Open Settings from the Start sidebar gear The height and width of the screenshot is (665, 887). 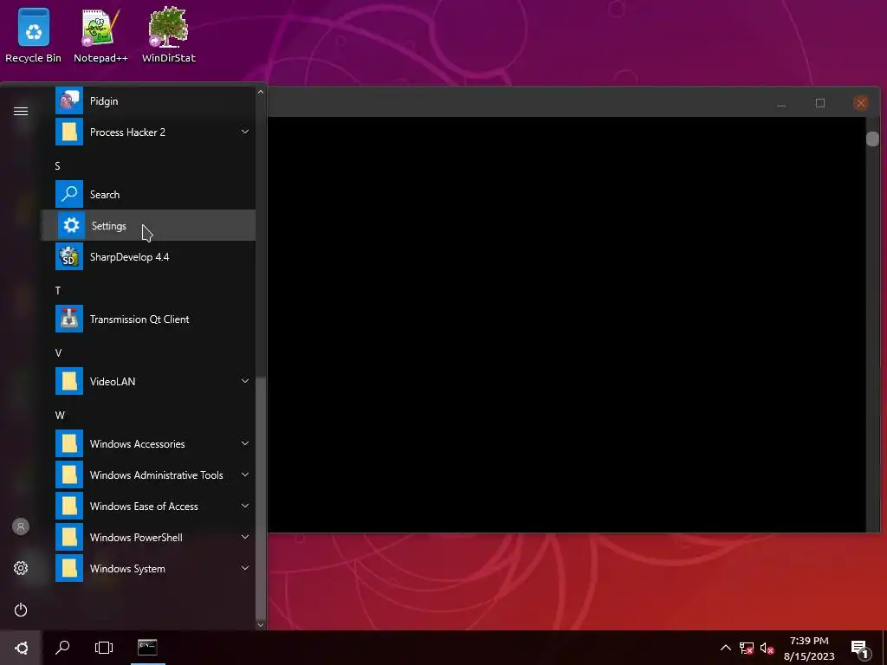point(21,568)
